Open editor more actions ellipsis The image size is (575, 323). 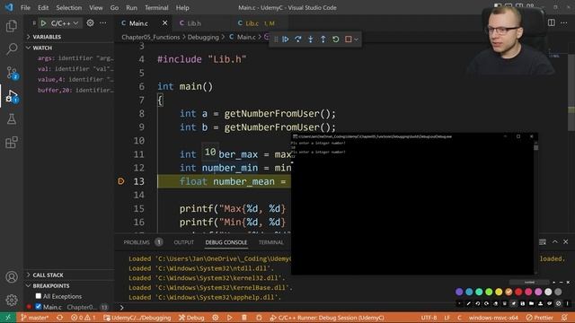(563, 22)
